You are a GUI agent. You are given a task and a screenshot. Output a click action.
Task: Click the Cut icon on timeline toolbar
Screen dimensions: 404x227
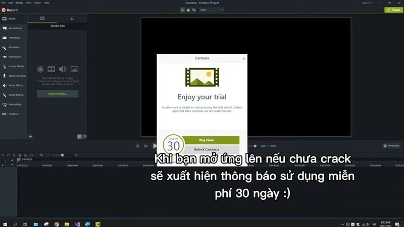[x=14, y=155]
